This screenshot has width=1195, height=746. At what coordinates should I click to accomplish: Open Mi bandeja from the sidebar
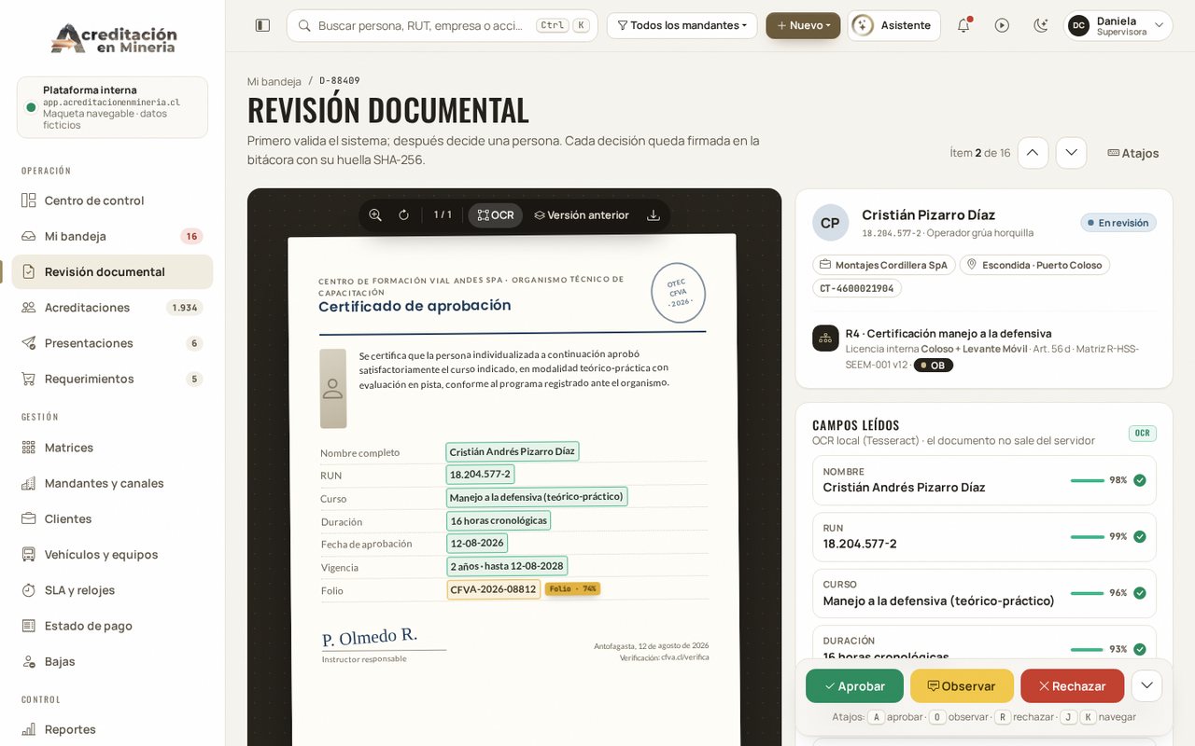[112, 236]
